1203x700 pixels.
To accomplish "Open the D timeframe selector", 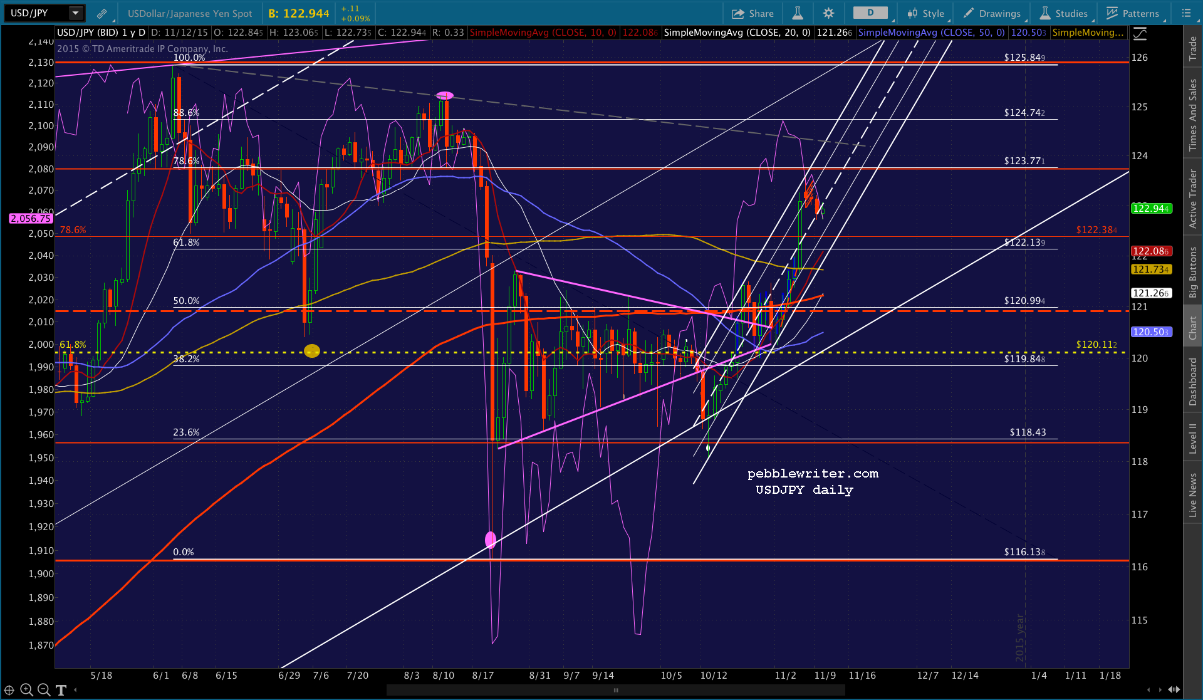I will [870, 13].
